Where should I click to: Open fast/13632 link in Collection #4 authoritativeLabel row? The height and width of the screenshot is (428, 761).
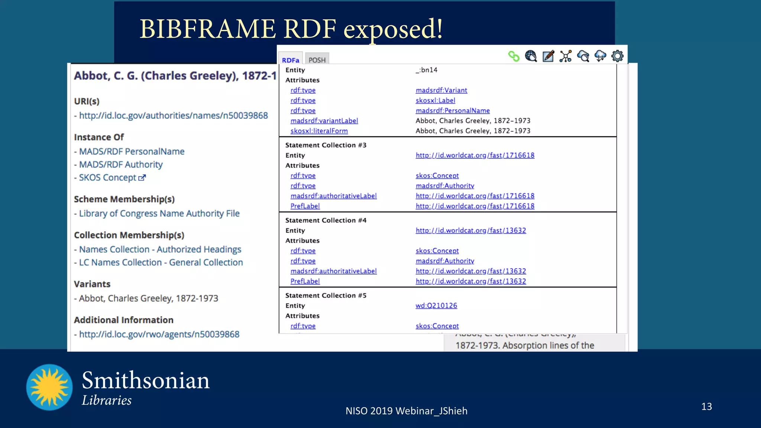point(471,271)
